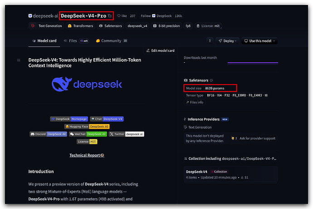Click the Files info arrow icon
This screenshot has width=313, height=209.
point(187,102)
